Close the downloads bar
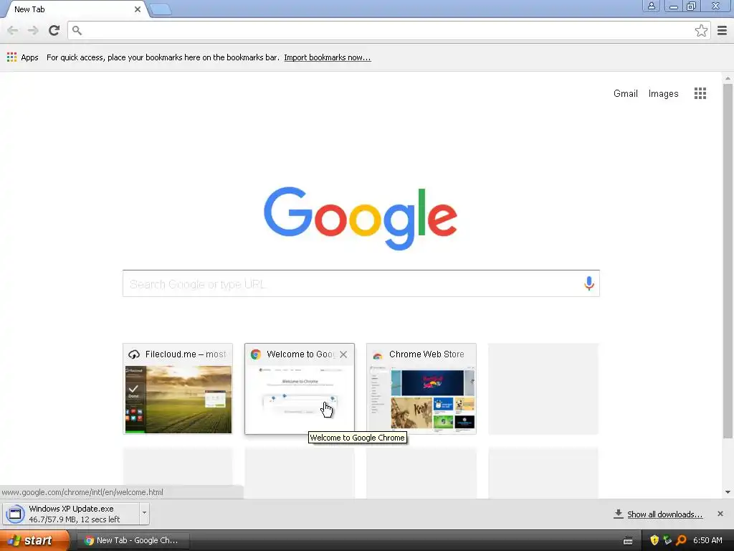Image resolution: width=734 pixels, height=551 pixels. click(720, 514)
